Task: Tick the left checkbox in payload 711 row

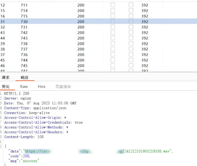Action: click(x=113, y=5)
